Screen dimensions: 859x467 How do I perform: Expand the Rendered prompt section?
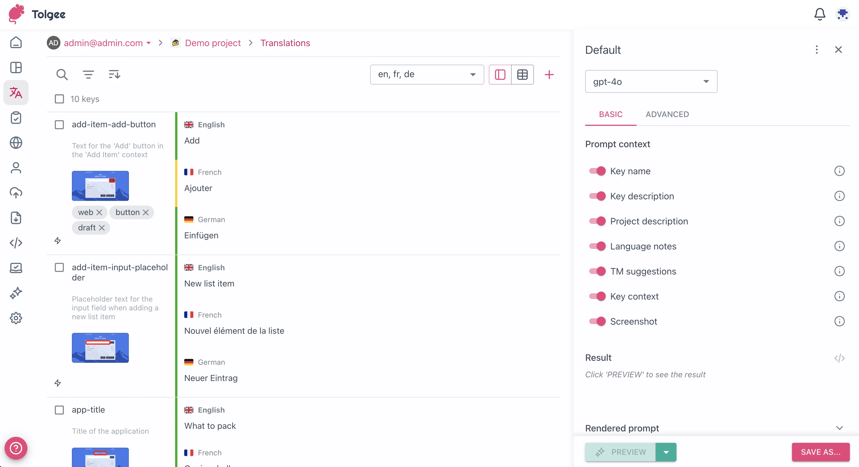(x=839, y=428)
